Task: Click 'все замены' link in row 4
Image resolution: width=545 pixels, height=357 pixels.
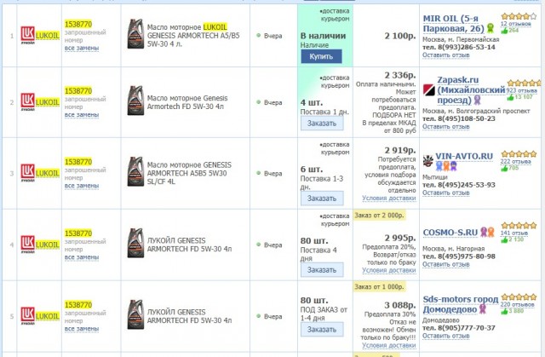Action: tap(82, 257)
